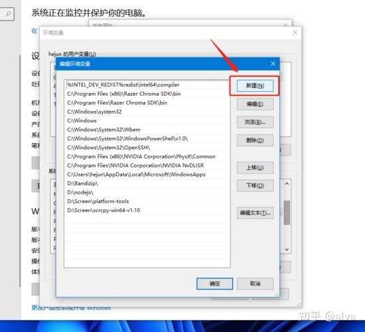
Task: Select the C:\Windows\system32 path entry
Action: [147, 112]
